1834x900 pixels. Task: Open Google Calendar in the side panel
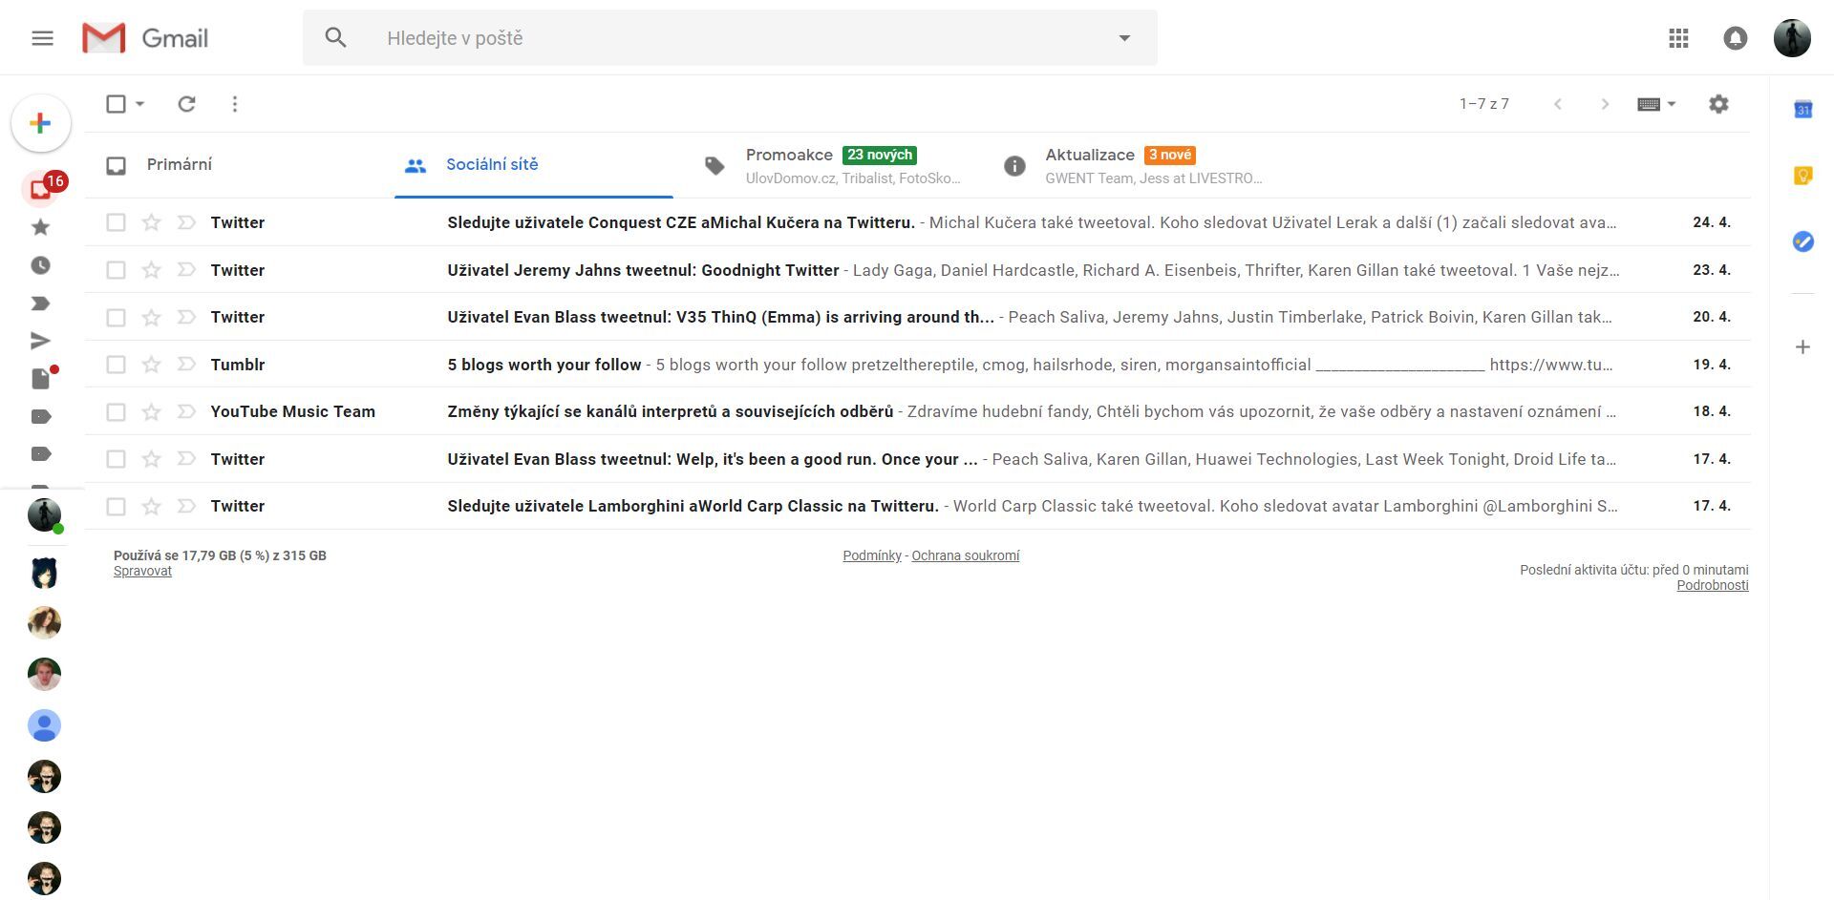(1802, 108)
